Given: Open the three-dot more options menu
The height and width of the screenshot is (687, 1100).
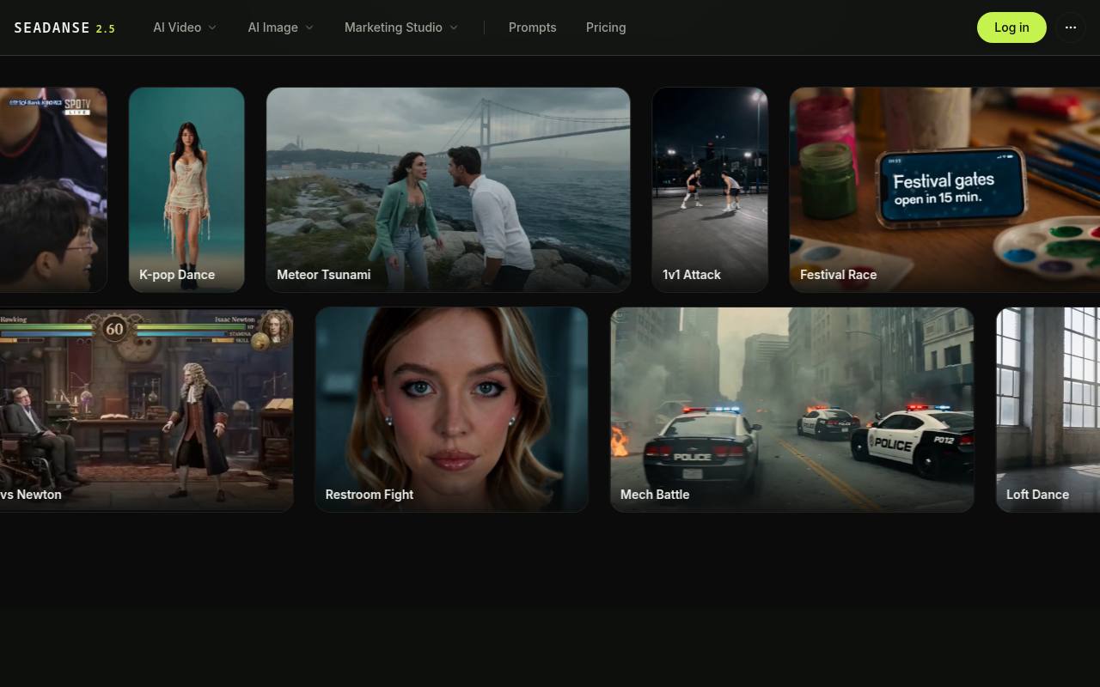Looking at the screenshot, I should click(x=1071, y=27).
